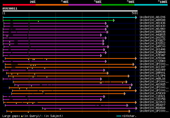Click the orange arrowhead of the A7HI44 alignment
This screenshot has width=170, height=118.
(x=136, y=59)
